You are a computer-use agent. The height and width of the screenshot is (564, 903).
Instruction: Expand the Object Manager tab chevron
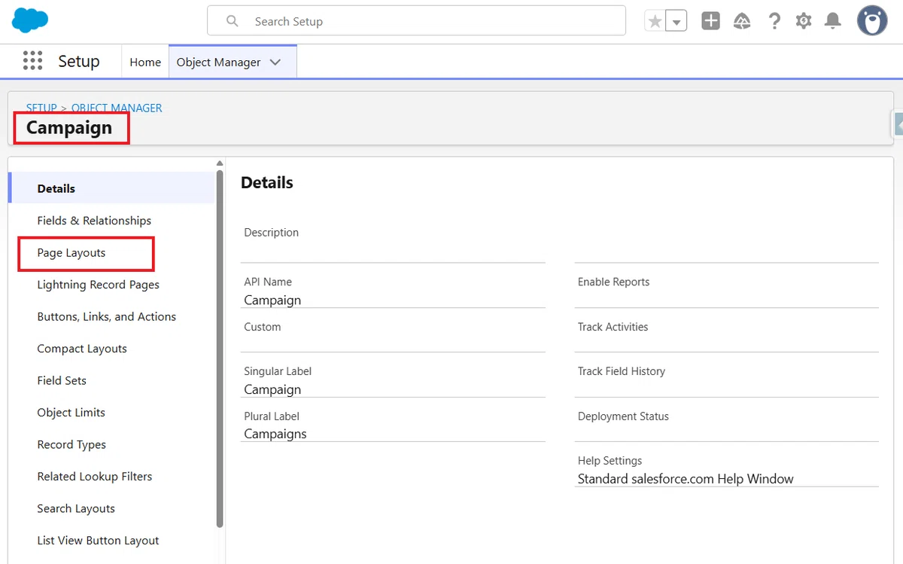[x=275, y=62]
